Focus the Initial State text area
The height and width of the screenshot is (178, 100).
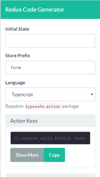click(x=50, y=41)
